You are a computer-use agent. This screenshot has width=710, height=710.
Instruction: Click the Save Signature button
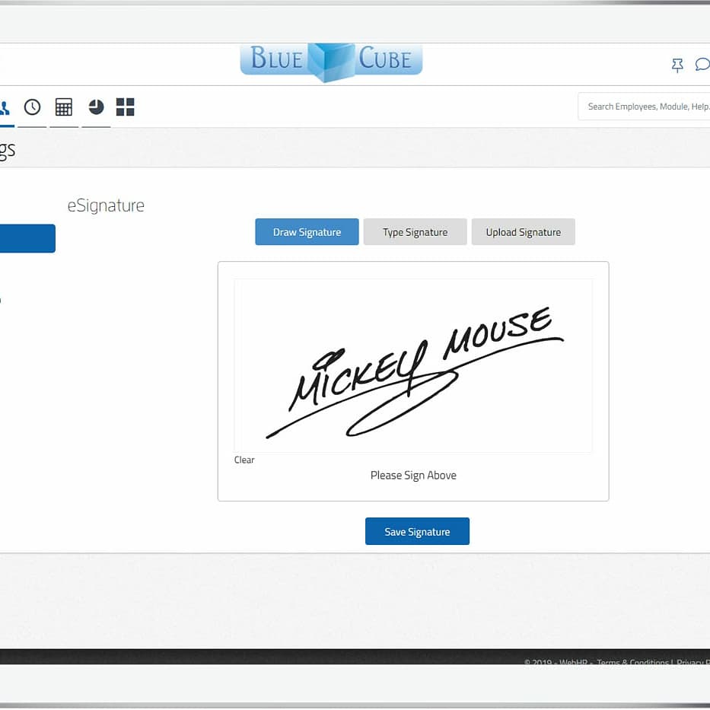(418, 531)
